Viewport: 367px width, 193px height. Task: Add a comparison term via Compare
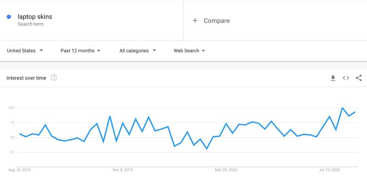click(216, 21)
